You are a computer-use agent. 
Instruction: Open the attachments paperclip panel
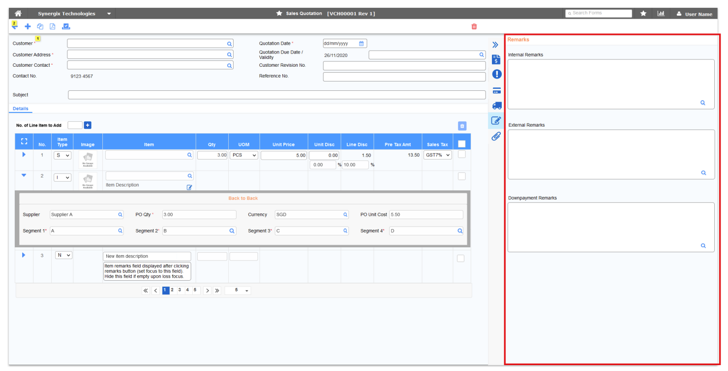496,136
